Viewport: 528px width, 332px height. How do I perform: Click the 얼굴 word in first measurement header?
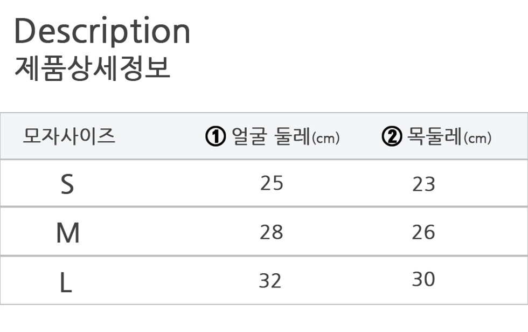tap(249, 136)
